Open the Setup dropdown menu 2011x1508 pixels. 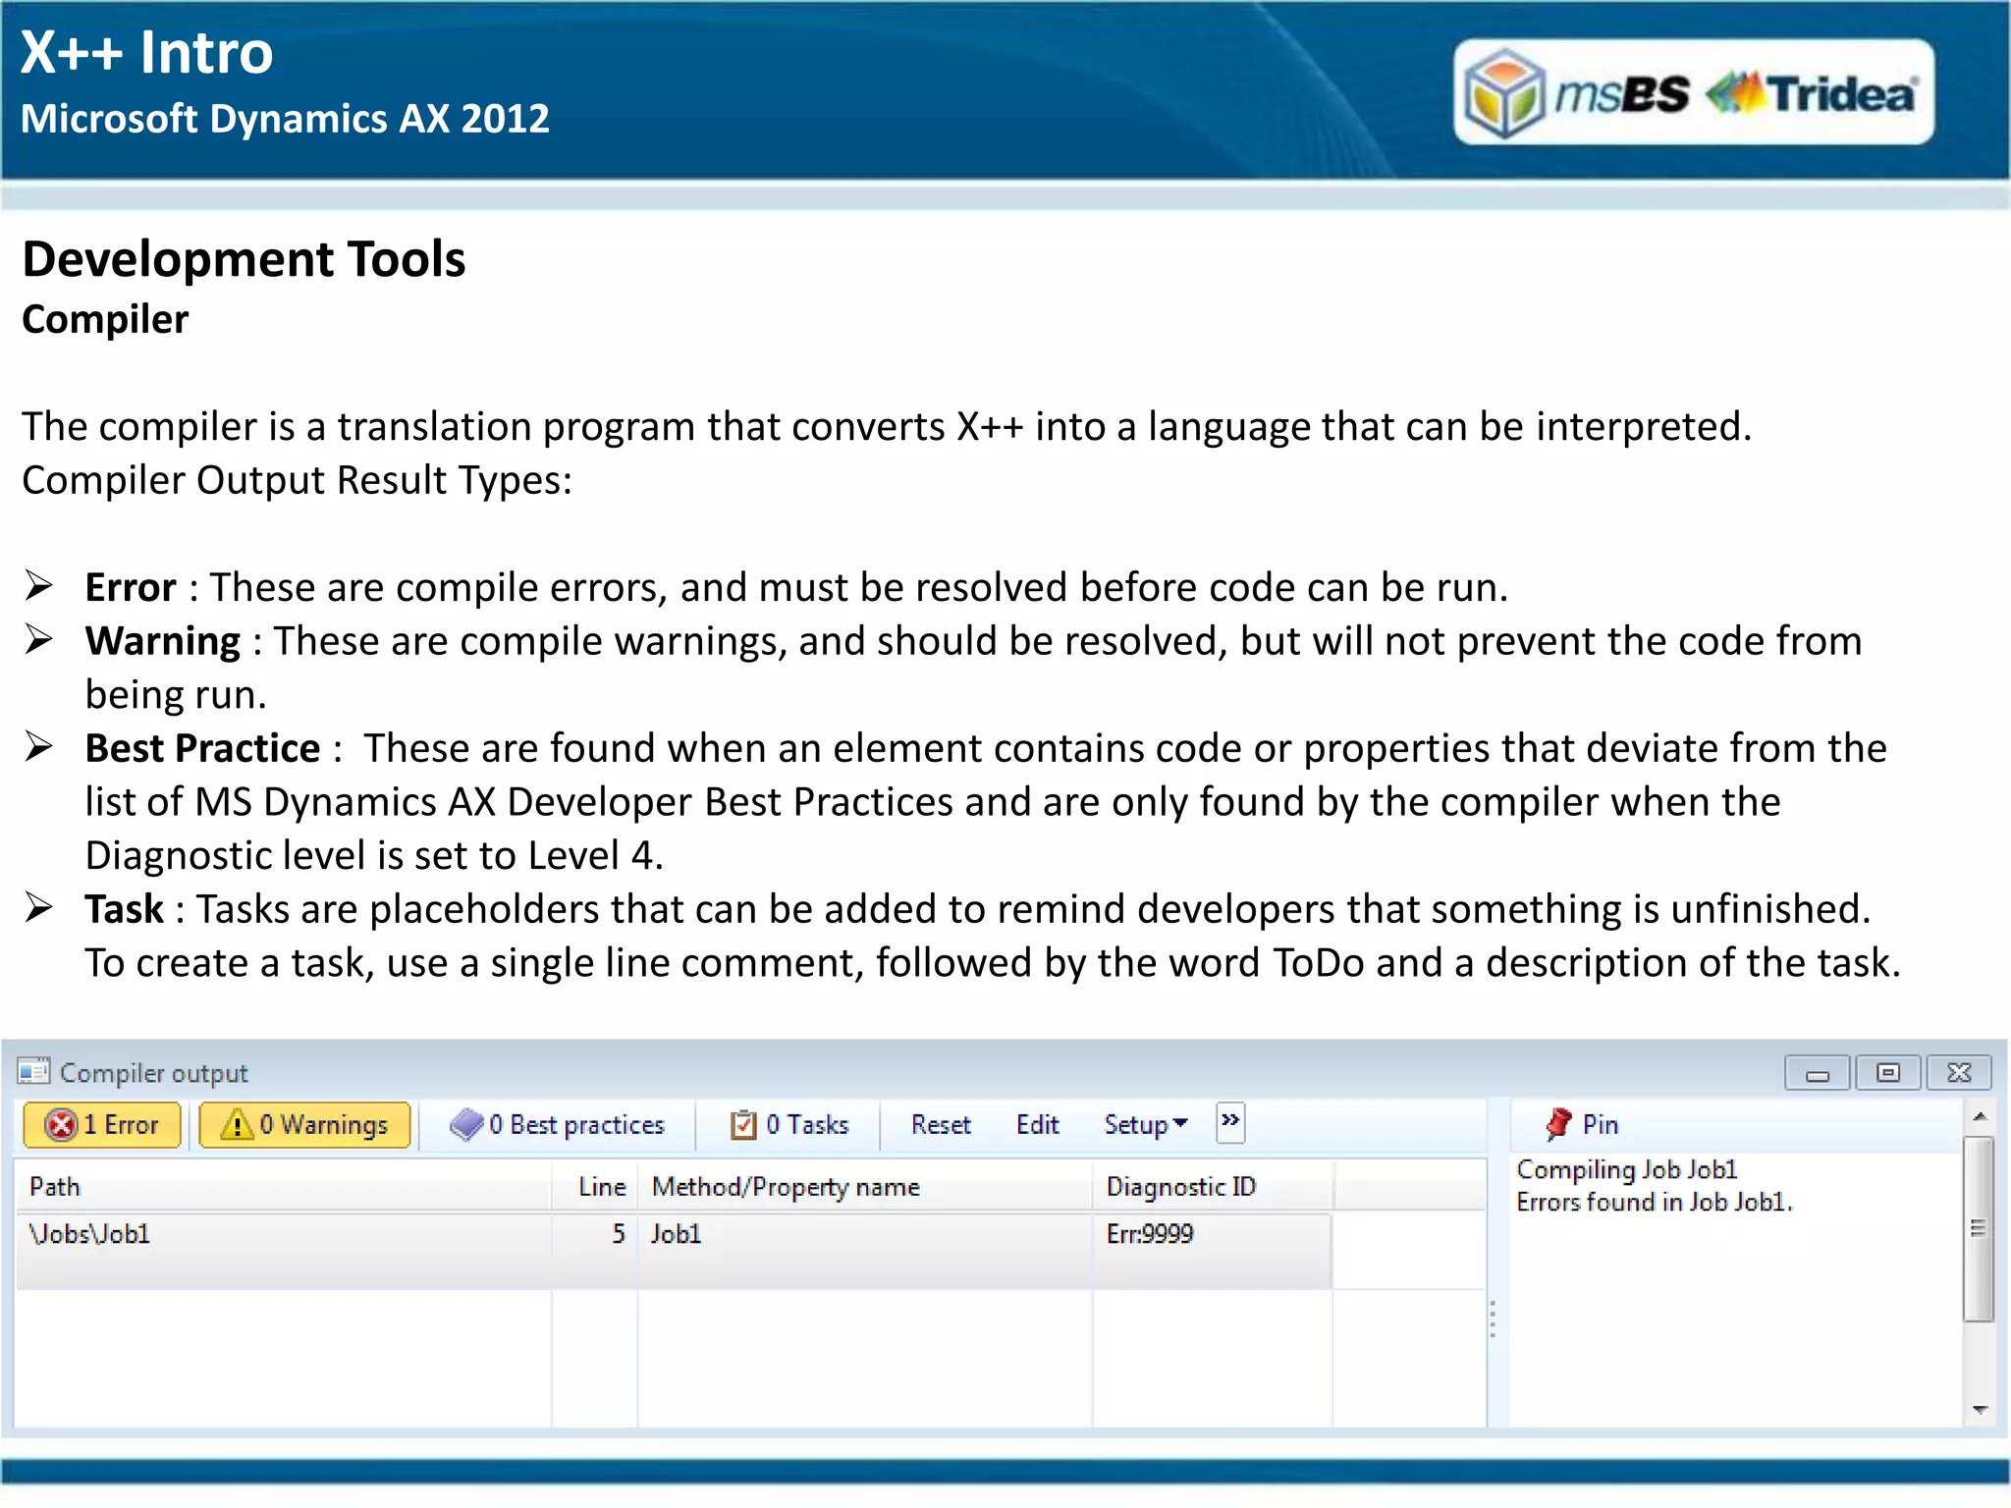coord(1146,1124)
